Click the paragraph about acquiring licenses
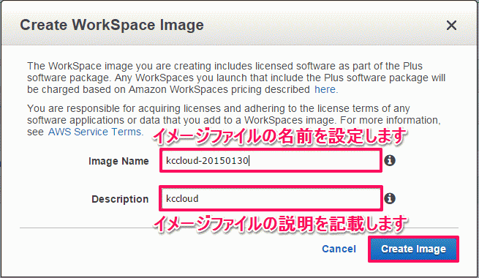The height and width of the screenshot is (278, 479). pos(234,120)
